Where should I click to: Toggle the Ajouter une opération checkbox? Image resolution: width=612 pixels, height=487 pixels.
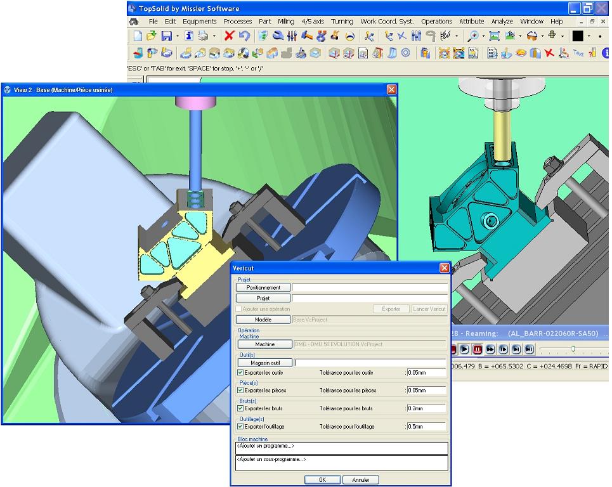(x=238, y=309)
